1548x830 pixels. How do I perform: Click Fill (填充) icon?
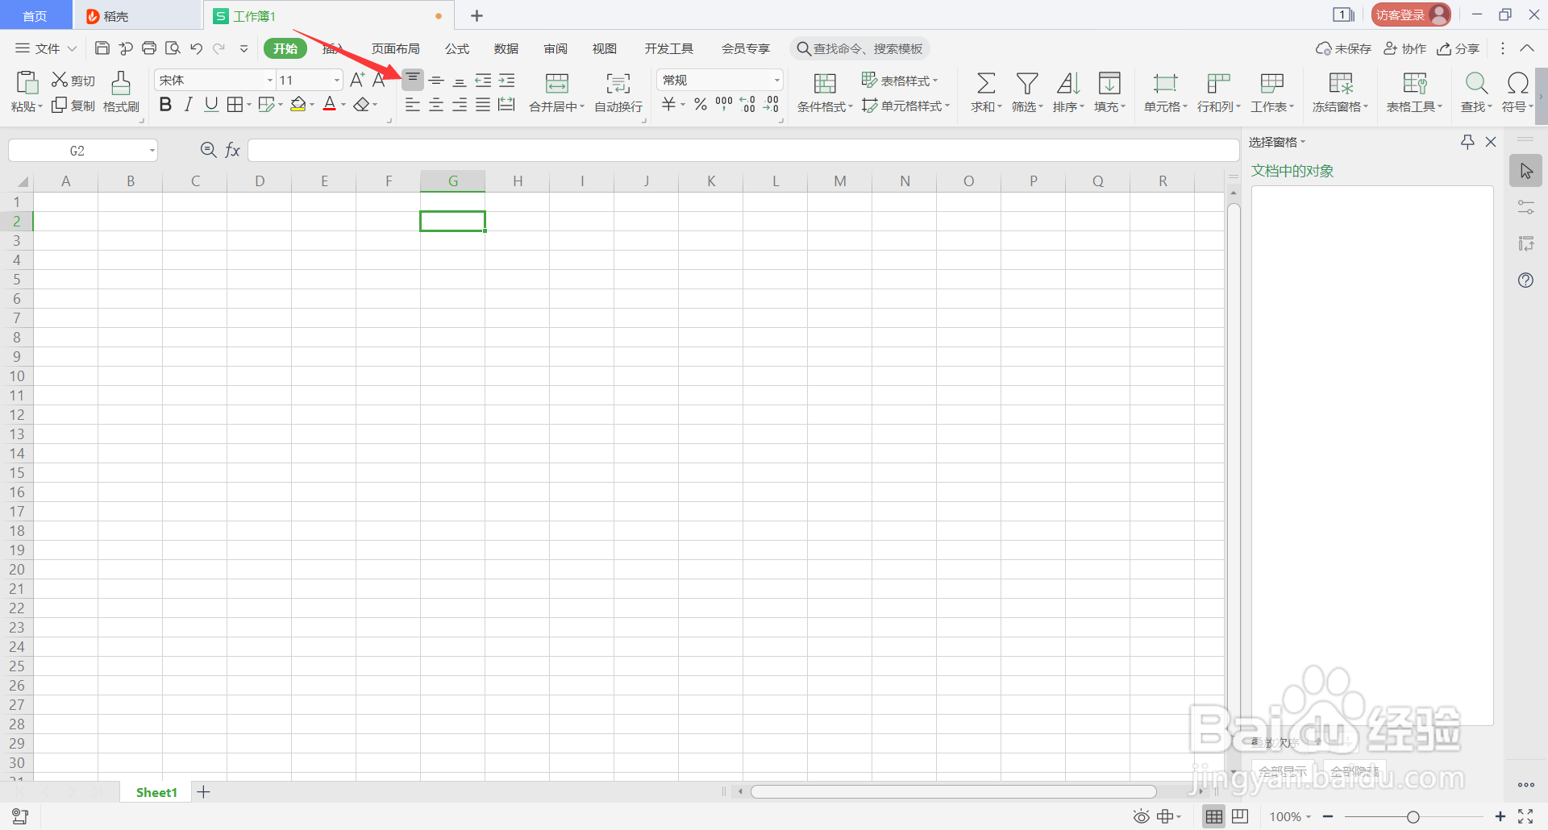[1109, 83]
